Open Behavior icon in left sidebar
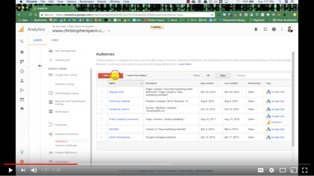Viewport: 314px width, 176px height. click(22, 99)
